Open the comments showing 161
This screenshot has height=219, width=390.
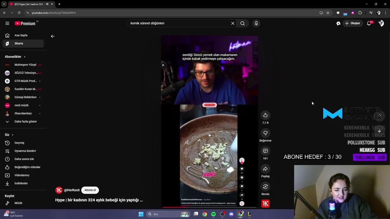pos(265,151)
